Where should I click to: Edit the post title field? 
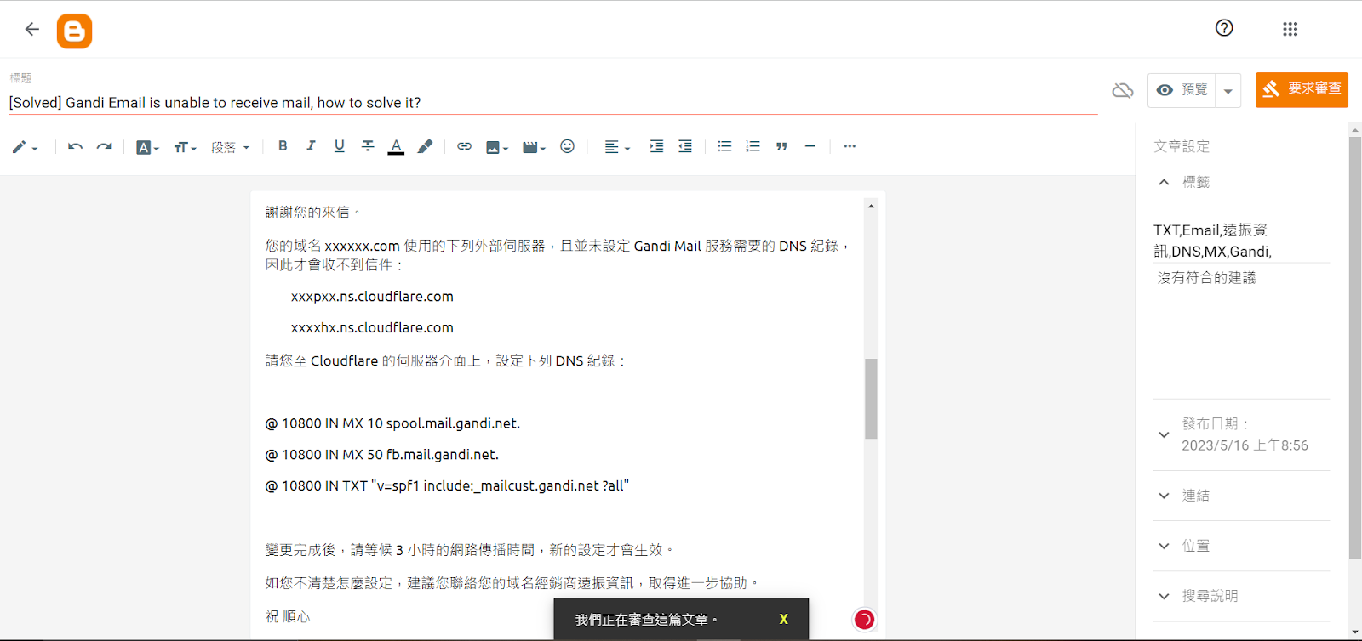coord(553,103)
